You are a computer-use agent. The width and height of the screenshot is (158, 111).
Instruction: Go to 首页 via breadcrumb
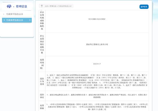46,6
